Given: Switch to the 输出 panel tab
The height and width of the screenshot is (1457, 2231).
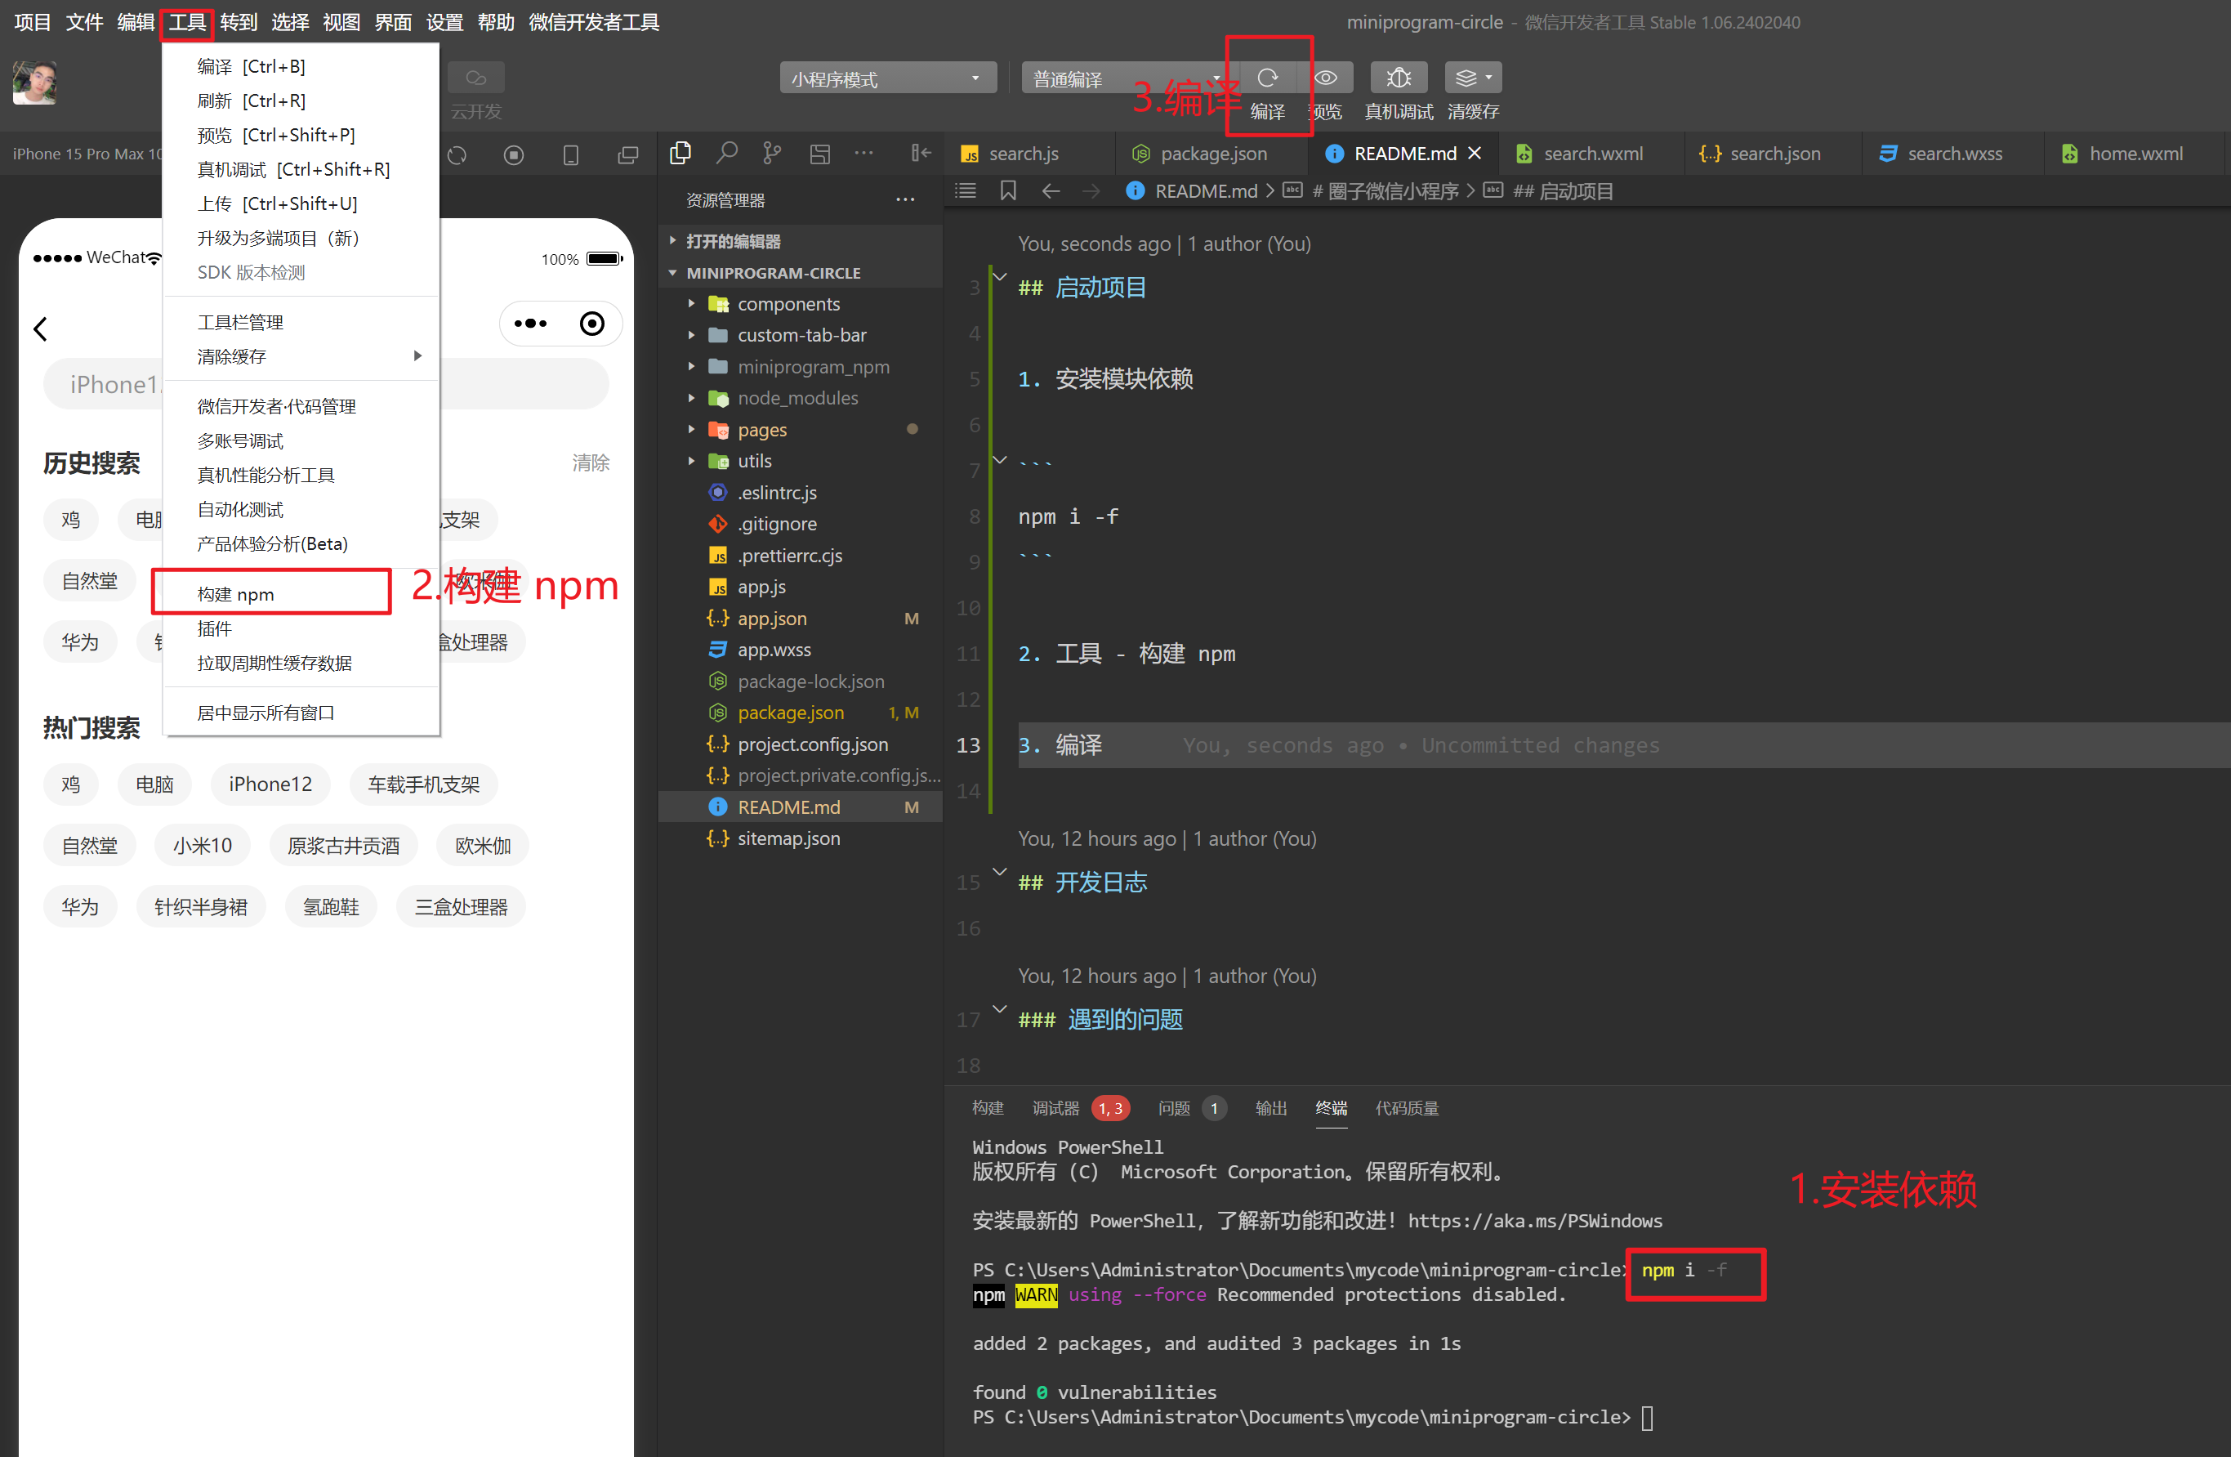Looking at the screenshot, I should [x=1270, y=1107].
